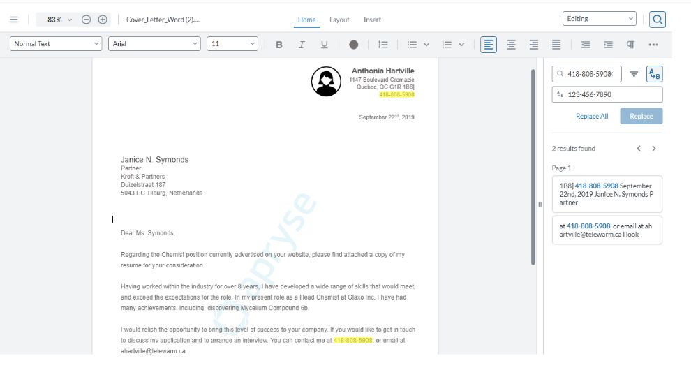Click the bulleted list icon
Image resolution: width=691 pixels, height=377 pixels.
[412, 45]
